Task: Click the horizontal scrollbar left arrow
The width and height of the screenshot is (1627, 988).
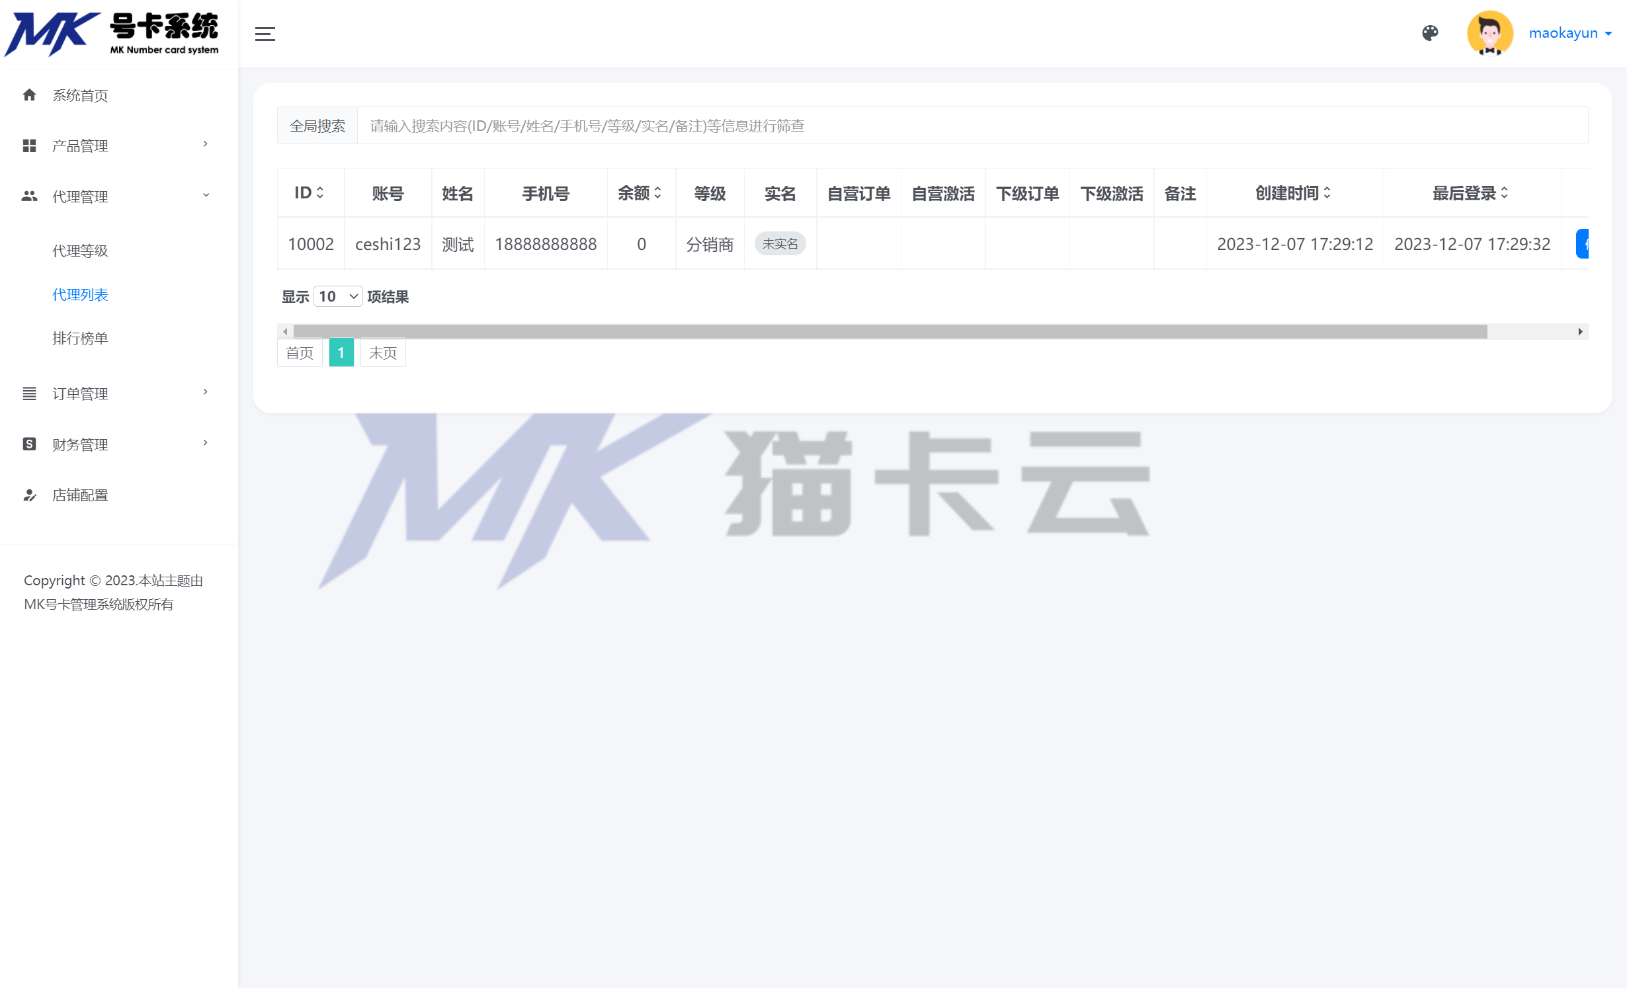Action: click(x=285, y=331)
